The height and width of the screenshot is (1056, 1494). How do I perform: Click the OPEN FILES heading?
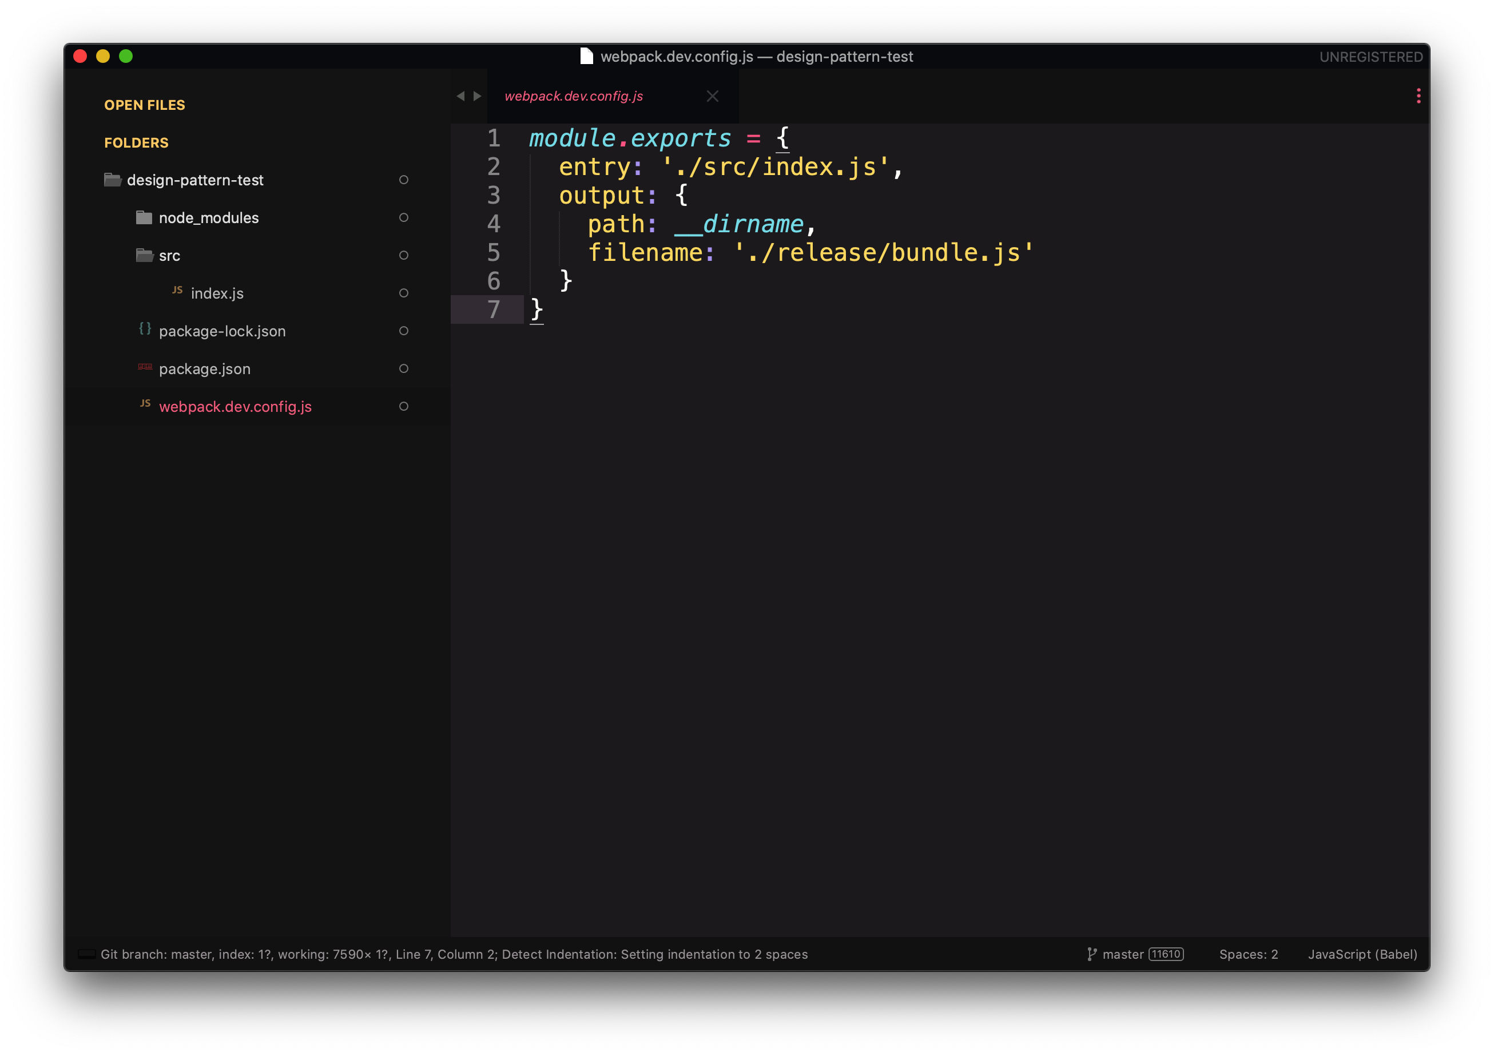click(145, 105)
